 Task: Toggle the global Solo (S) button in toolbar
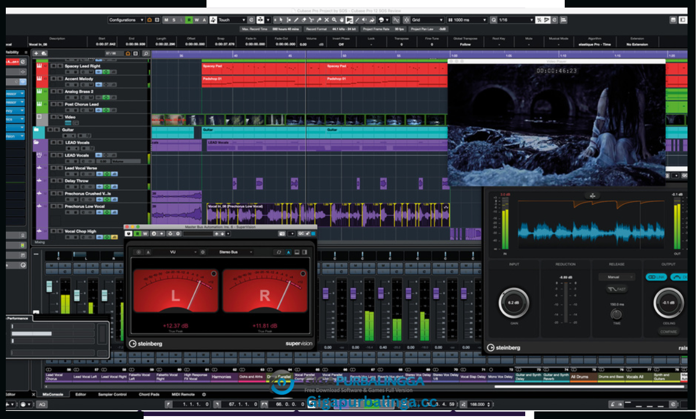174,20
